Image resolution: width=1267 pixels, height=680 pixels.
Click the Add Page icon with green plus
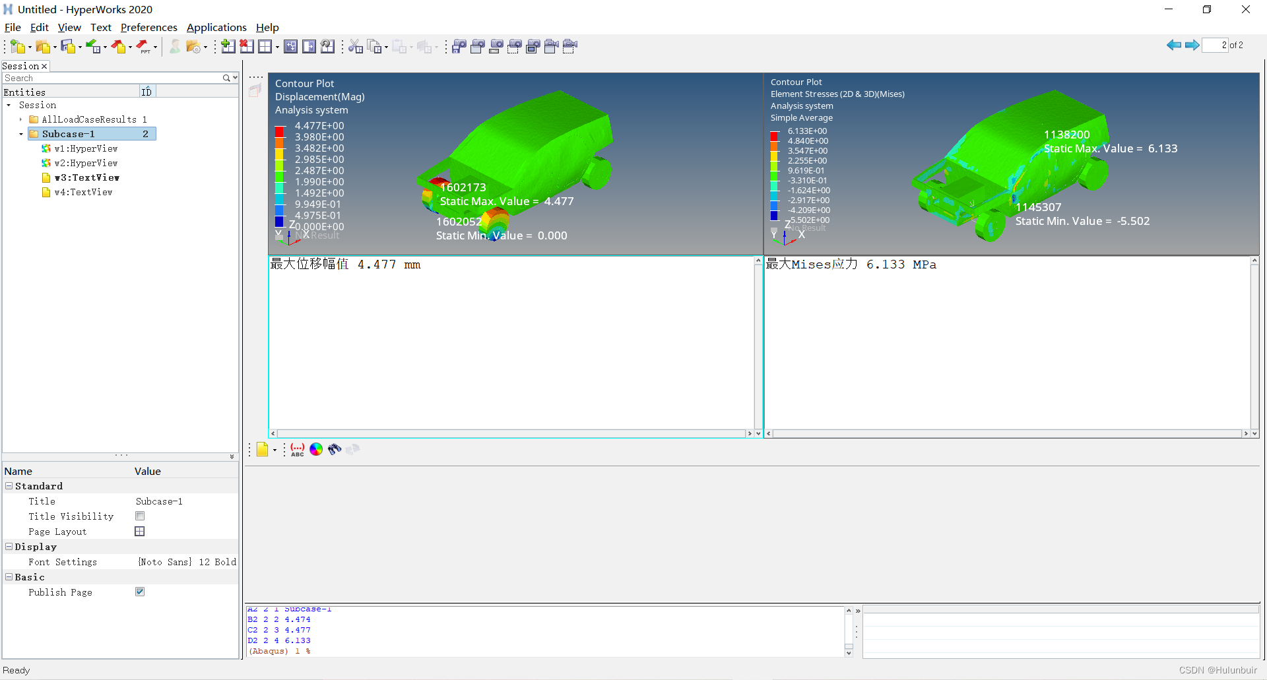228,46
